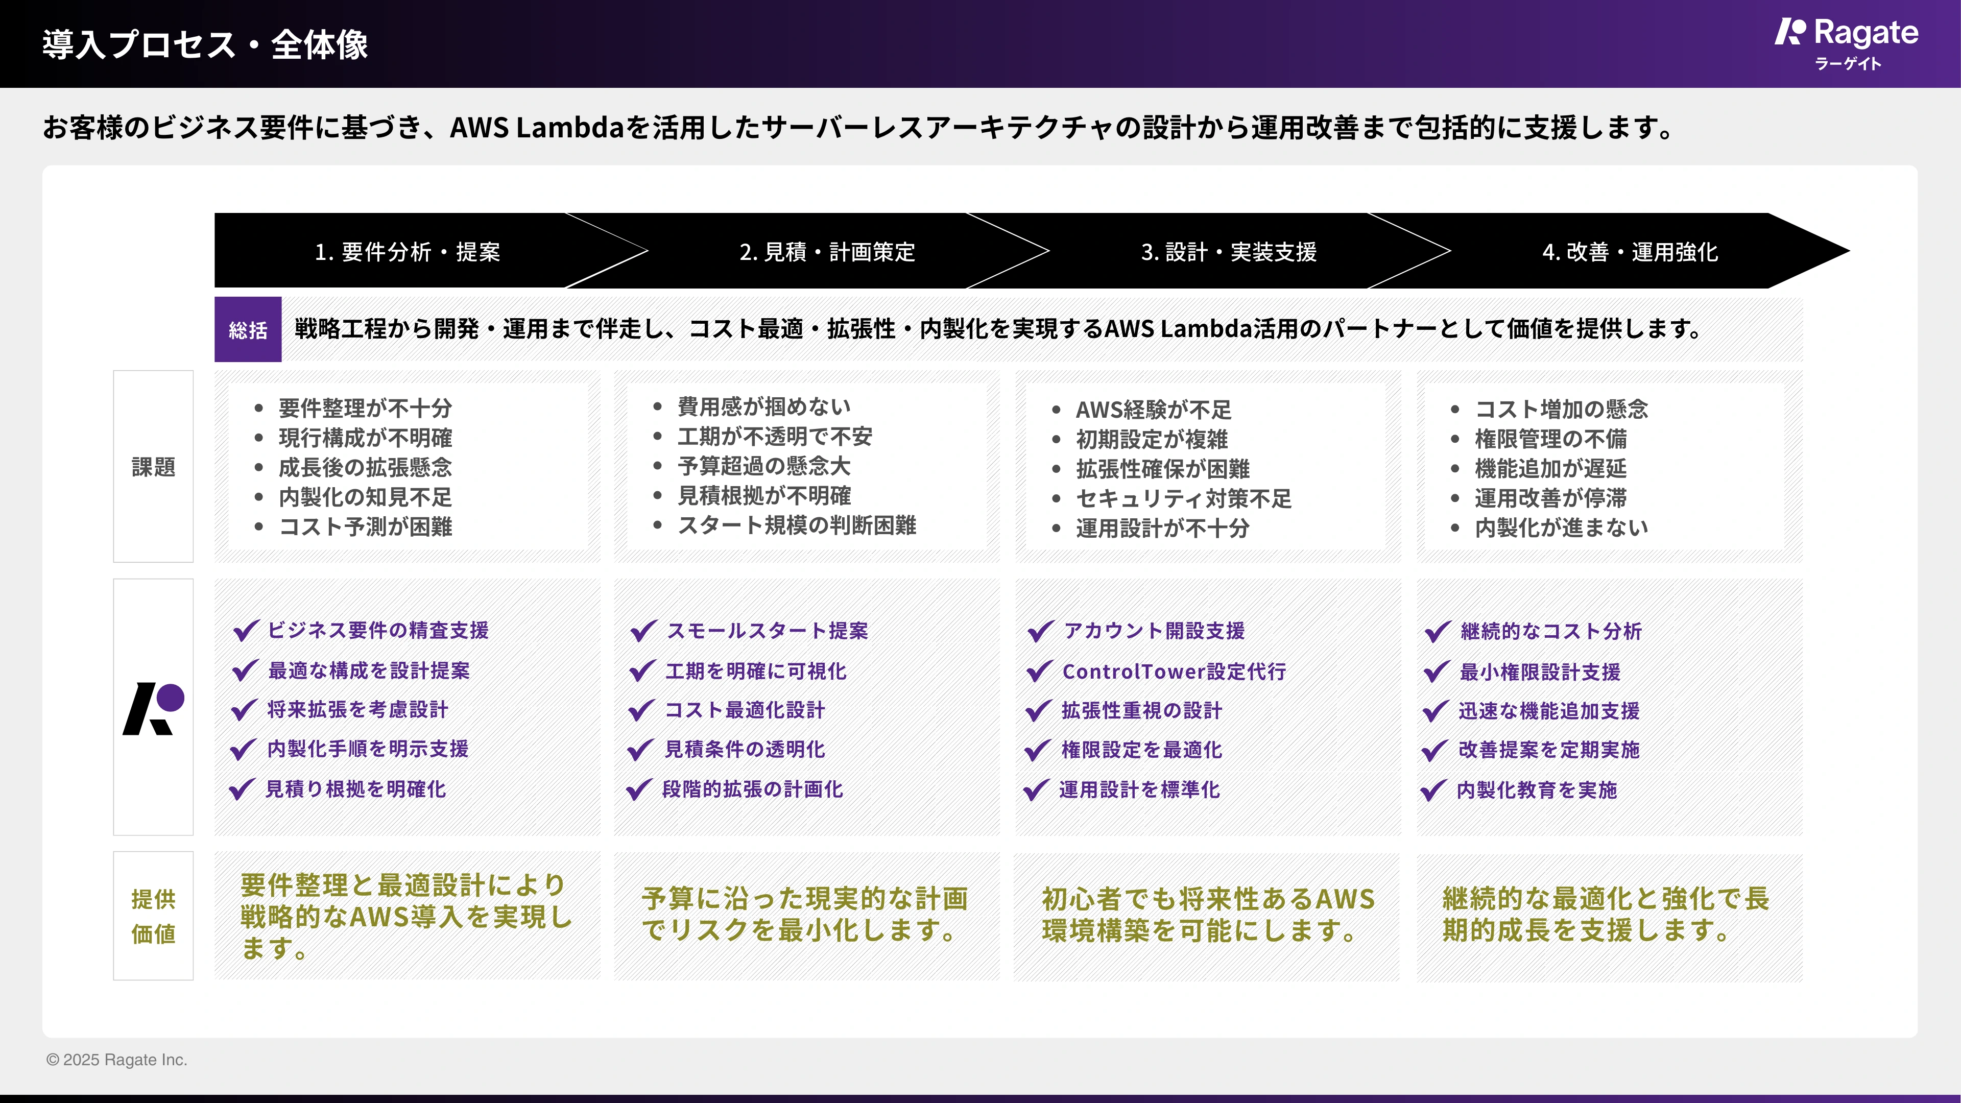Click checkmark beside ビジネス要件の精査支援
The height and width of the screenshot is (1103, 1961).
tap(246, 630)
